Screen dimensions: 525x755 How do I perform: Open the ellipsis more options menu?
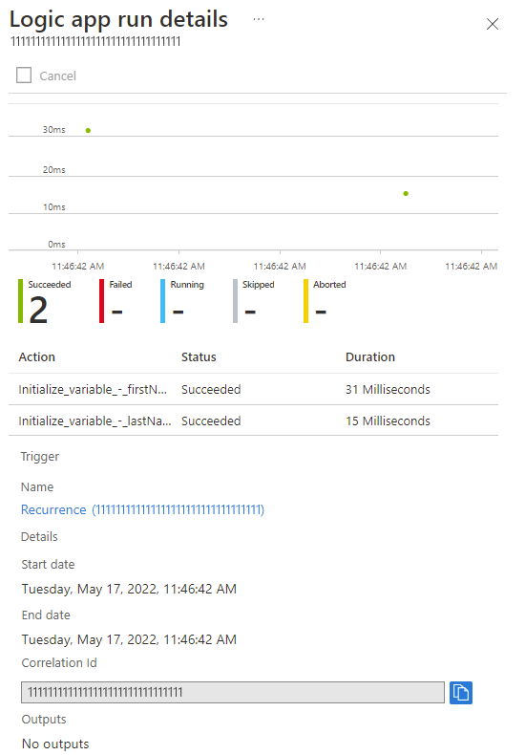tap(258, 20)
